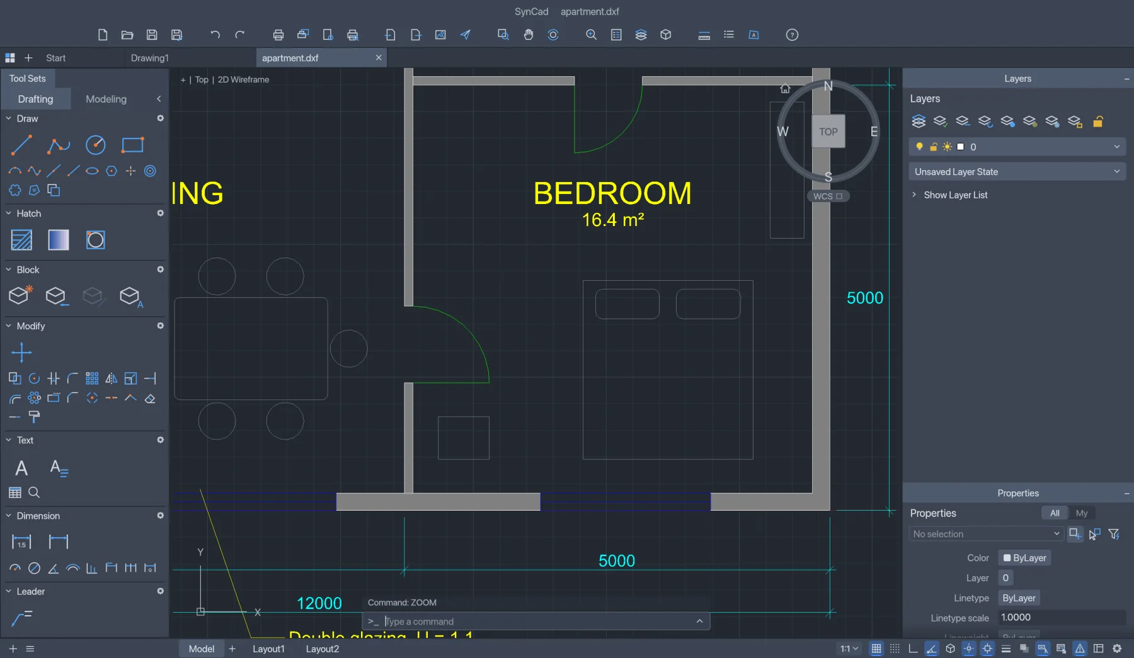Screen dimensions: 1134x658
Task: Toggle grid display in status bar
Action: tap(876, 649)
